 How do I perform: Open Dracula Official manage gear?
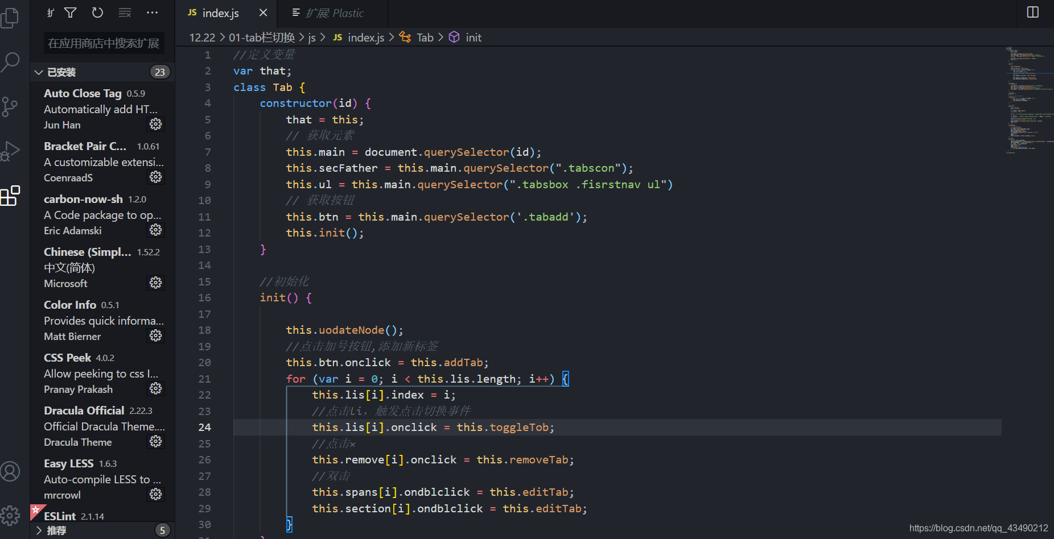point(155,442)
